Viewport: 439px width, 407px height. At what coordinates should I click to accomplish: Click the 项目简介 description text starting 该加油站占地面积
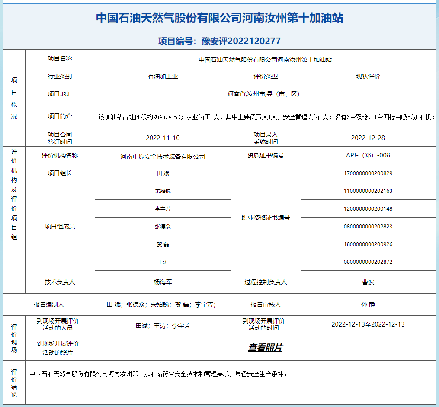coord(266,117)
